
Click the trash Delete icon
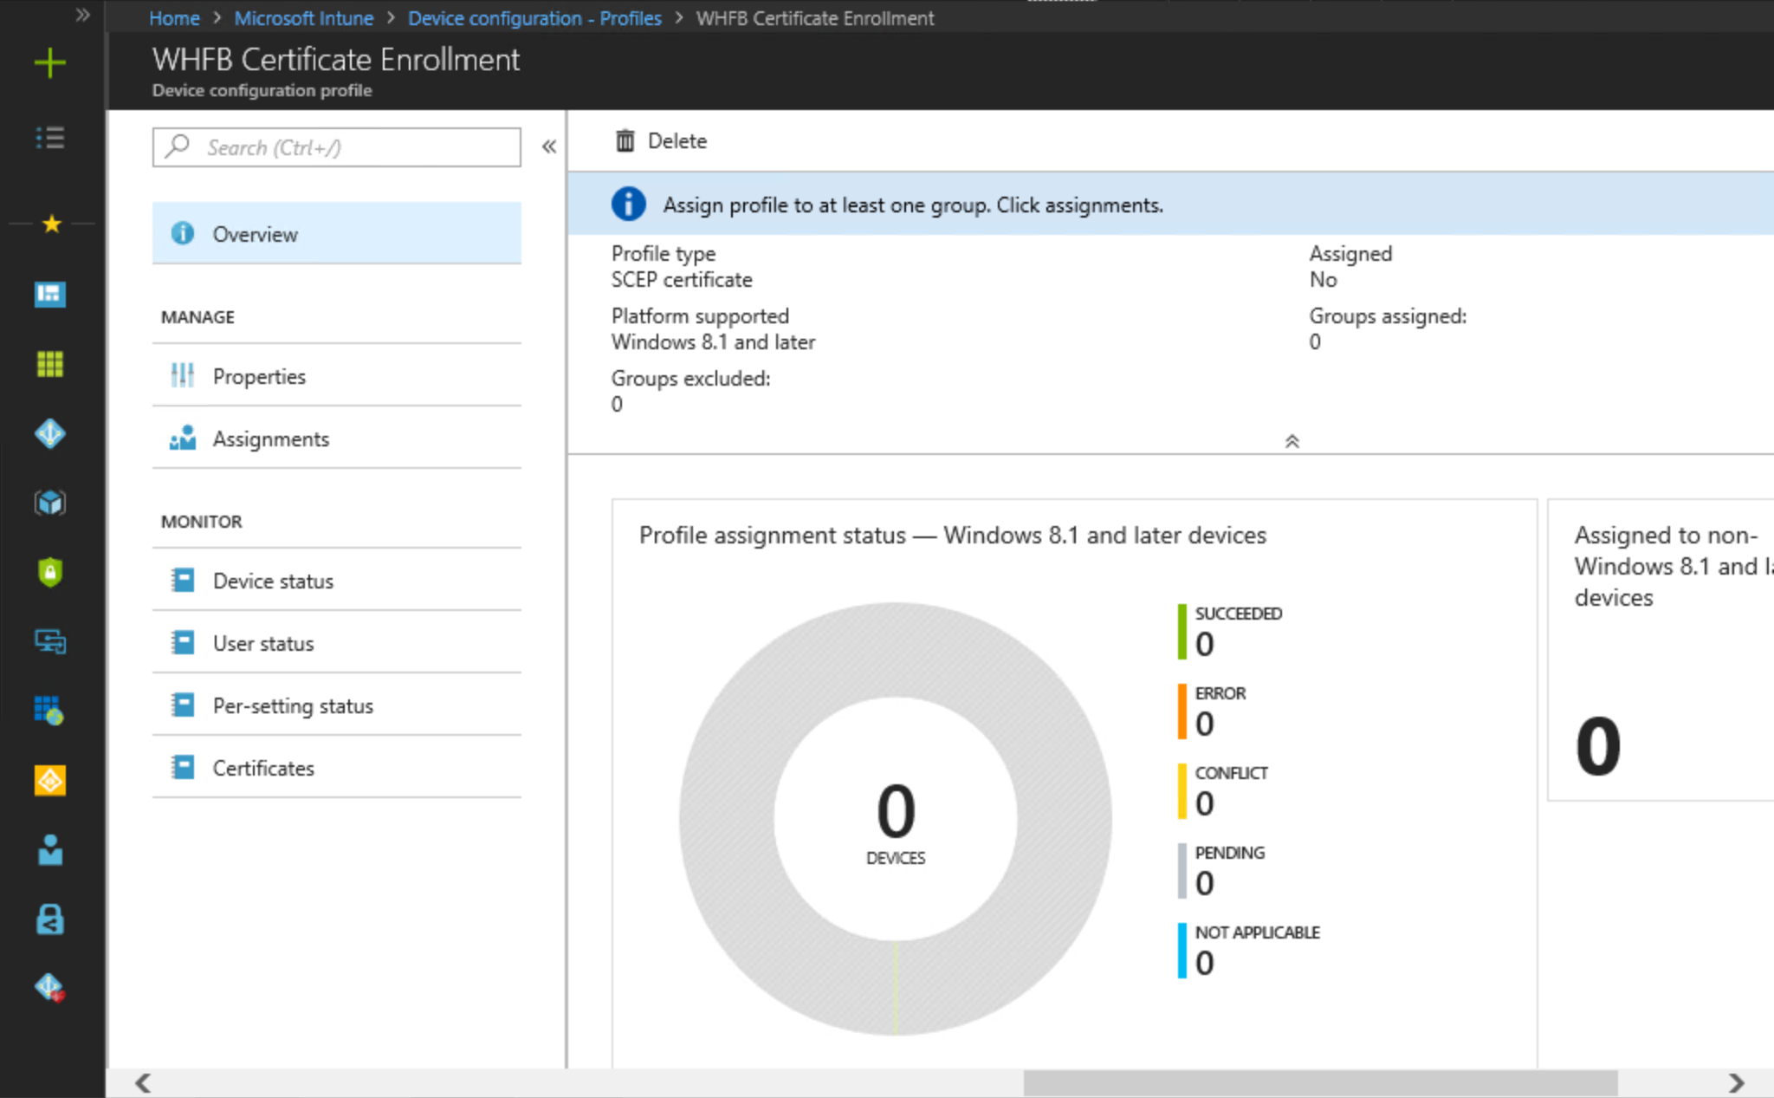(x=625, y=140)
